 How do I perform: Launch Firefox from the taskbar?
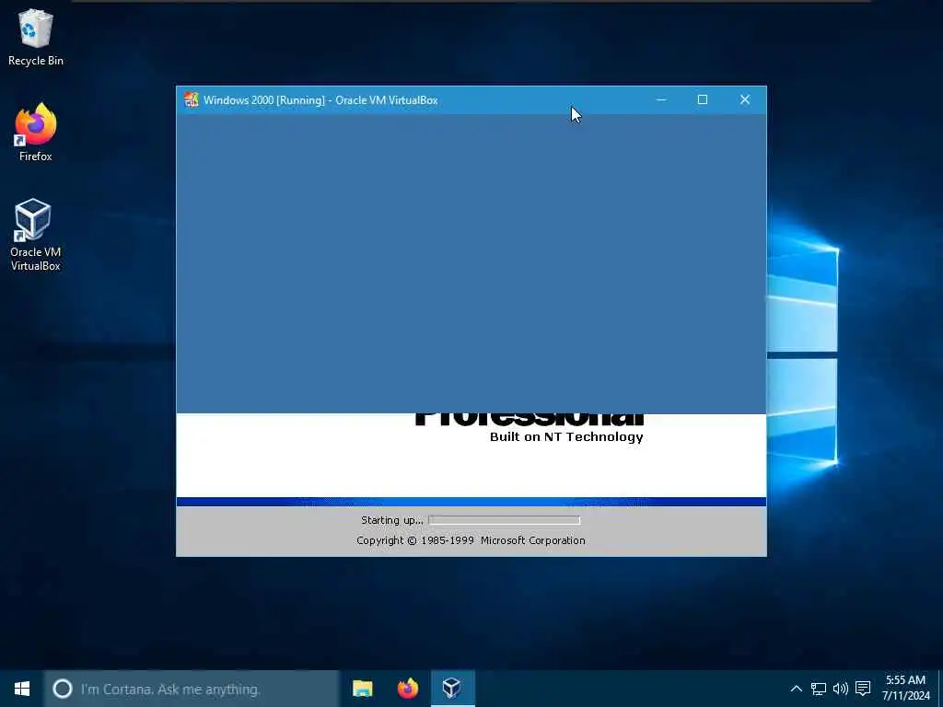pyautogui.click(x=408, y=689)
